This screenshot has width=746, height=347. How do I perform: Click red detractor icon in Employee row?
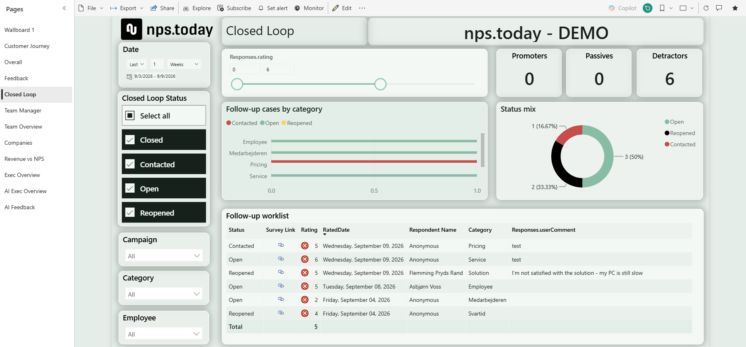coord(305,287)
